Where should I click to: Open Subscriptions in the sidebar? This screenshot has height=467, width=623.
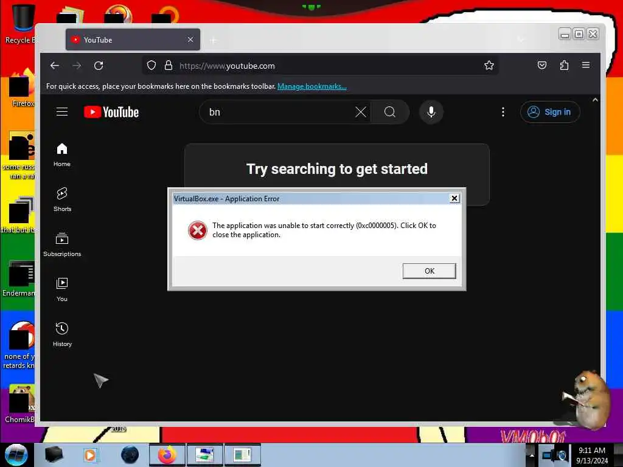pos(62,244)
